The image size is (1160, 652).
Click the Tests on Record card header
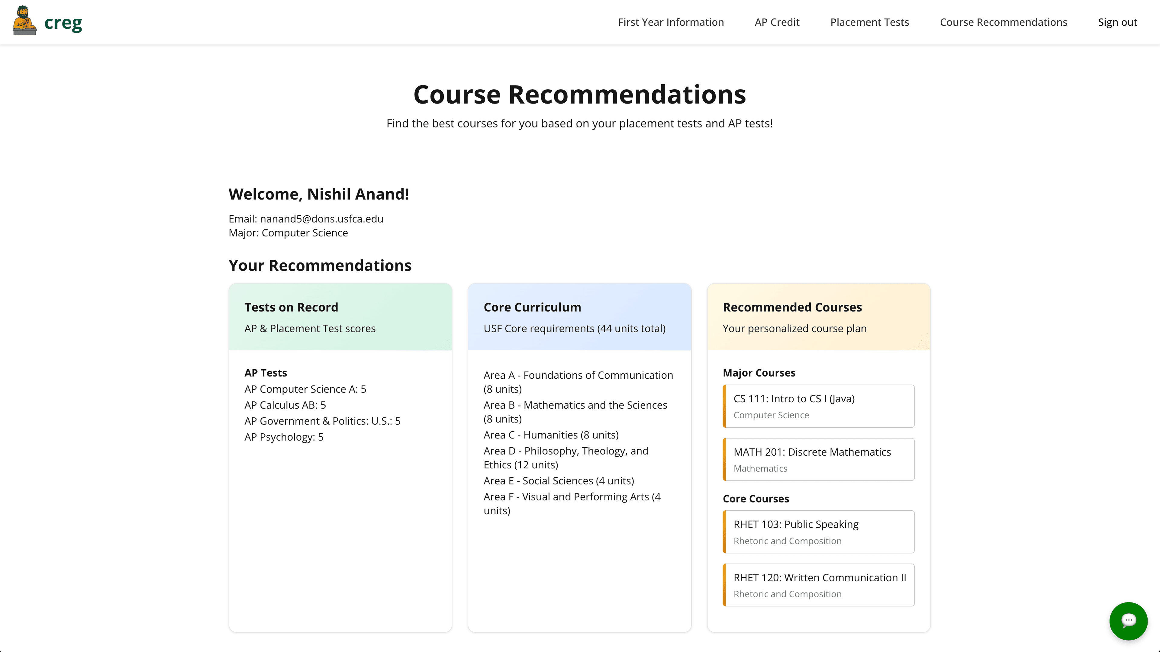340,317
